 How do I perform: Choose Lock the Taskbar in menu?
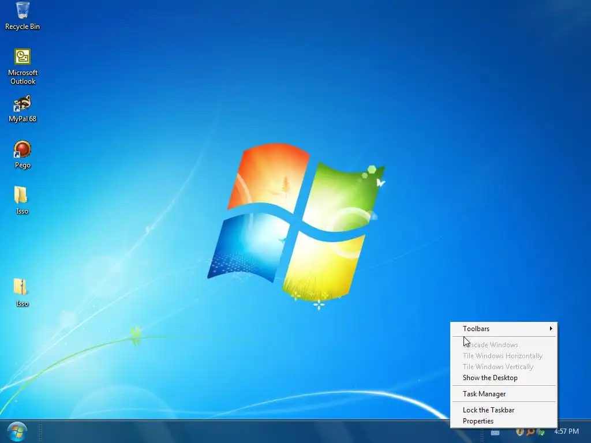[504, 410]
